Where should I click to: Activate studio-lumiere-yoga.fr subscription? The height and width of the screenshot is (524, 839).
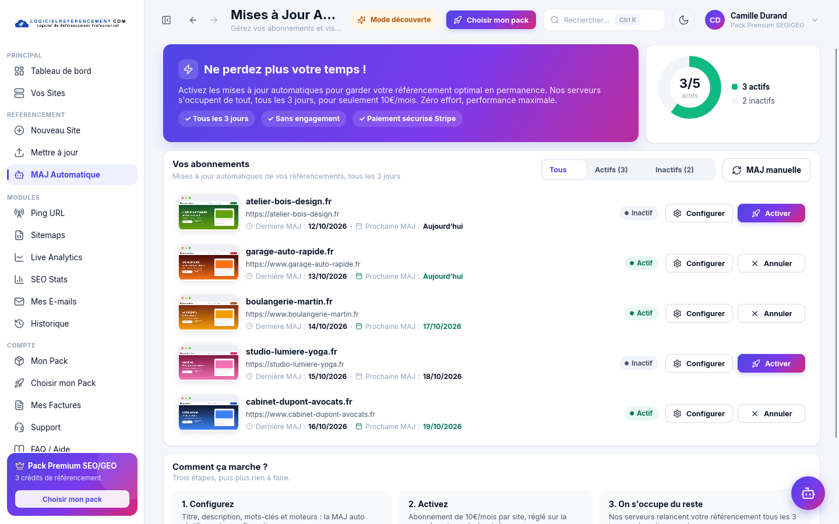point(771,363)
